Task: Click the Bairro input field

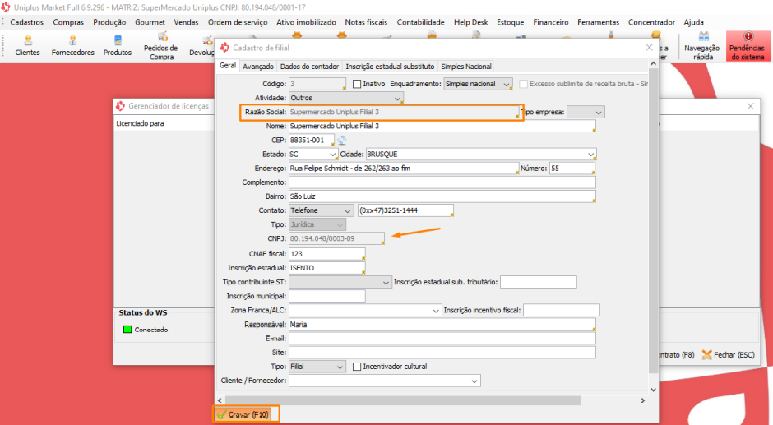Action: pos(442,196)
